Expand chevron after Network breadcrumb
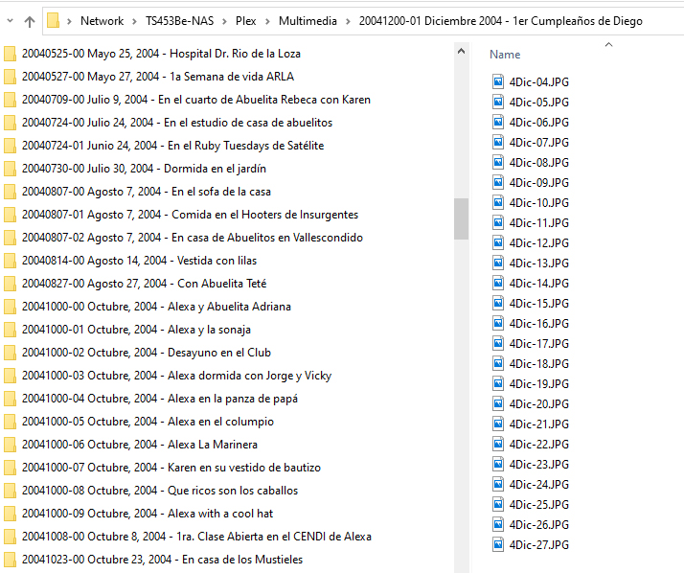684x573 pixels. pyautogui.click(x=134, y=21)
